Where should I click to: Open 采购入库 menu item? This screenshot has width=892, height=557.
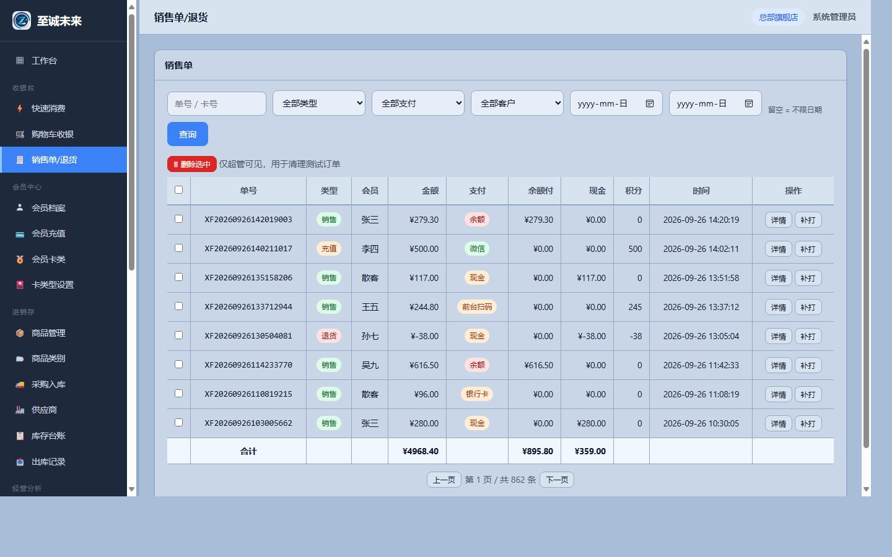[x=63, y=384]
